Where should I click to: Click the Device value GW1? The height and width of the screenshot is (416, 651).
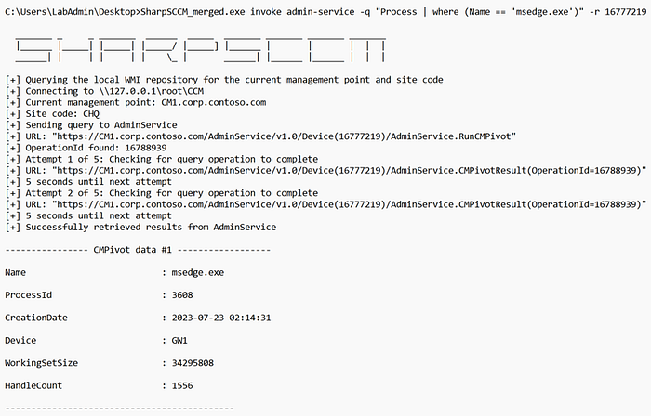(179, 341)
